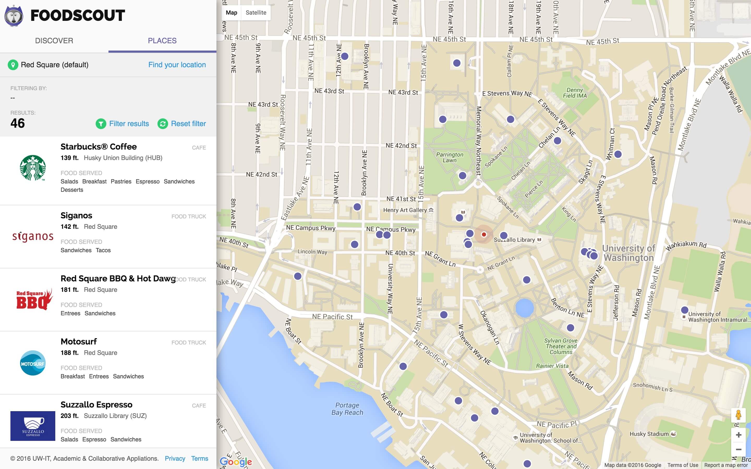Click the Husky Stadium label on map
This screenshot has width=751, height=469.
tap(649, 434)
